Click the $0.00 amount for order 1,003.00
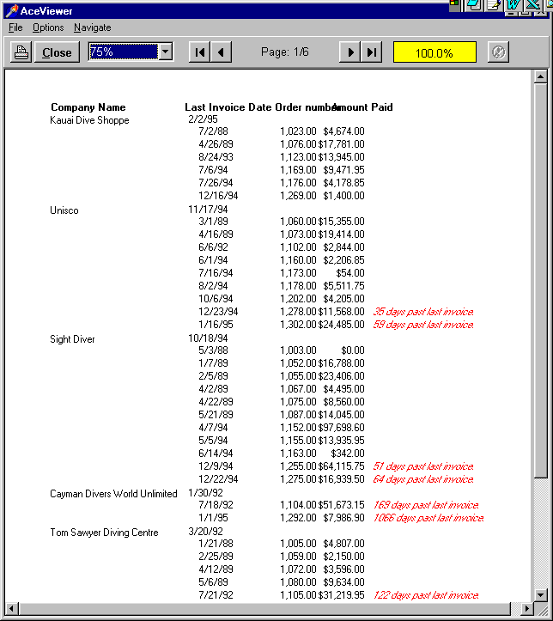The height and width of the screenshot is (621, 553). 353,350
